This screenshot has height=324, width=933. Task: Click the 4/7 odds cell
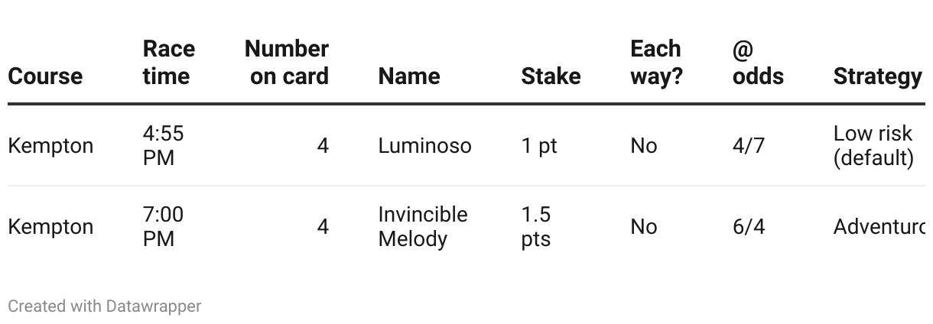coord(749,146)
